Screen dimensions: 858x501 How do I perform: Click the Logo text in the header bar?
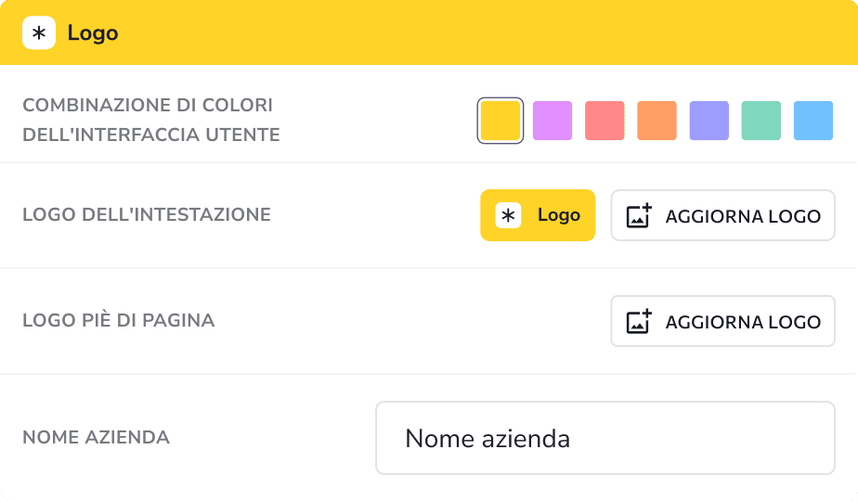pos(93,32)
